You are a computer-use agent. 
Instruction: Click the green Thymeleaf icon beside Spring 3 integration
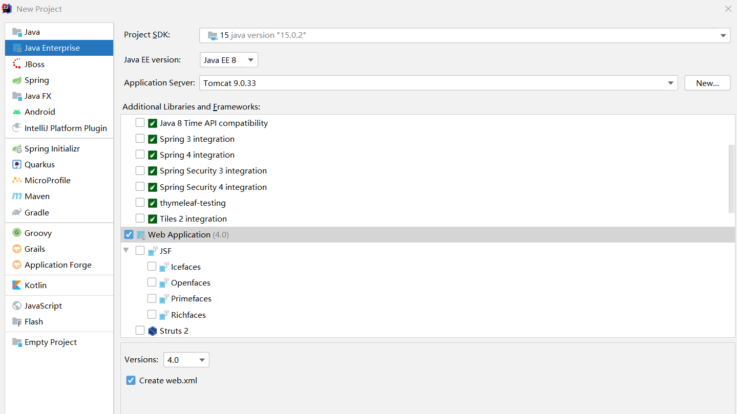[x=153, y=139]
